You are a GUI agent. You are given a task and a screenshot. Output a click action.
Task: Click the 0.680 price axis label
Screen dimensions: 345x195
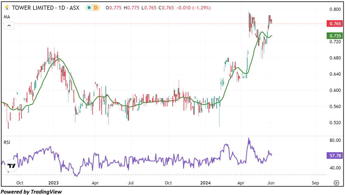[335, 58]
